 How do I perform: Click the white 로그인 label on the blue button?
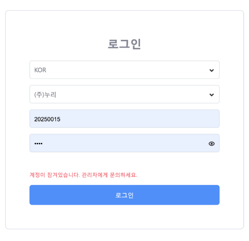(x=124, y=195)
